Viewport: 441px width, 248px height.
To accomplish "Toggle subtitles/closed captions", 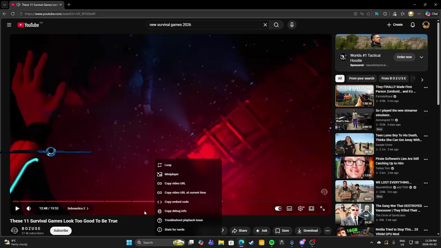I will click(289, 208).
